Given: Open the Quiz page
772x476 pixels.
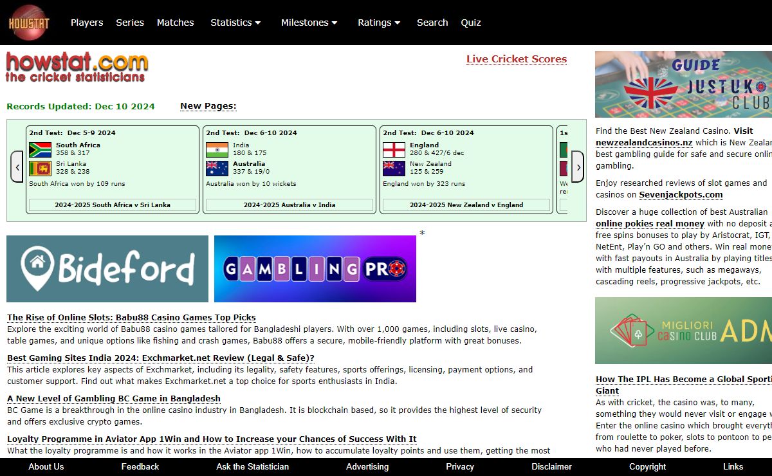Looking at the screenshot, I should 471,23.
